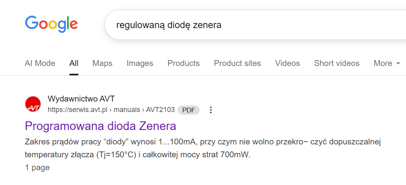The image size is (406, 185).
Task: Open the Short videos tab
Action: (337, 63)
